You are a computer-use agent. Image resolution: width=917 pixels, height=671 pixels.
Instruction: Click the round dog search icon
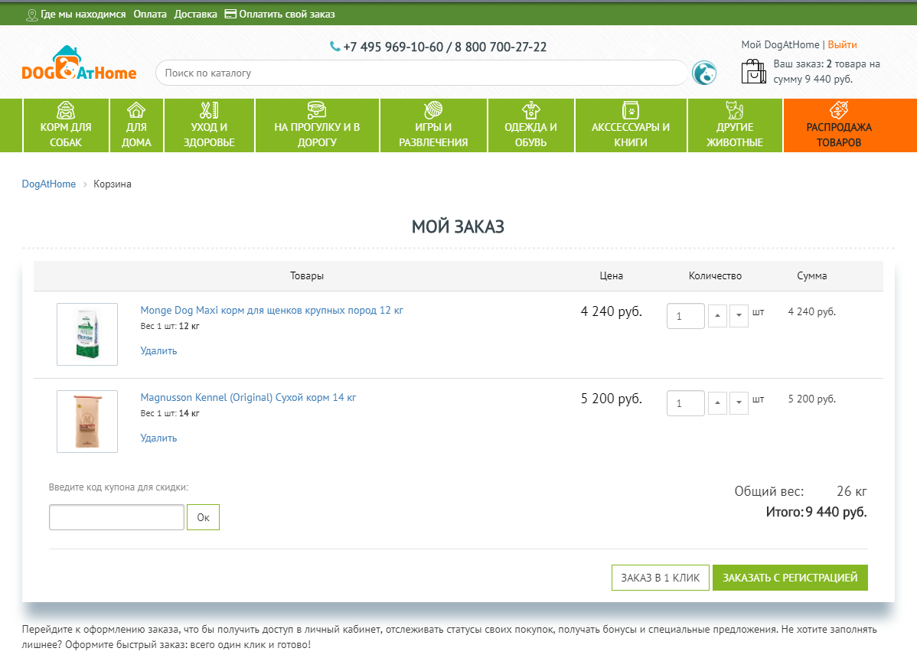(704, 73)
